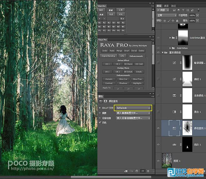This screenshot has width=206, height=179.
Task: Click the lock image pixels brush icon
Action: click(169, 21)
